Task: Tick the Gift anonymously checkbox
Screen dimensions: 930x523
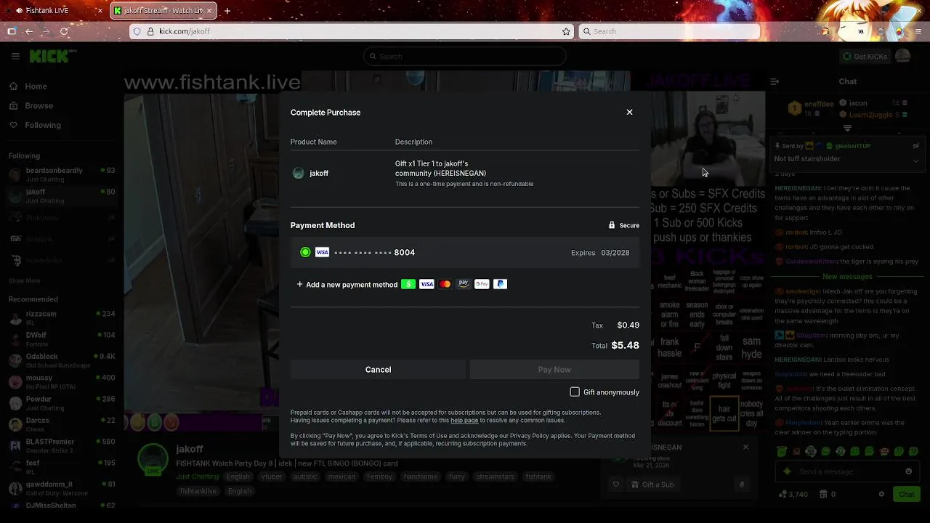Action: 575,392
